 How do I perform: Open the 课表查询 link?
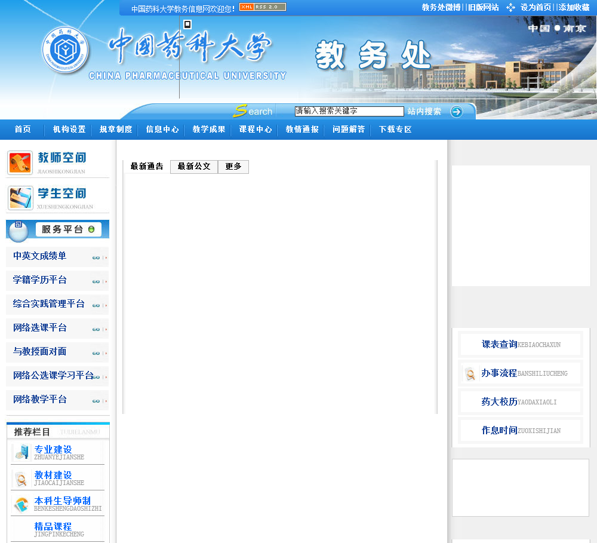point(500,345)
